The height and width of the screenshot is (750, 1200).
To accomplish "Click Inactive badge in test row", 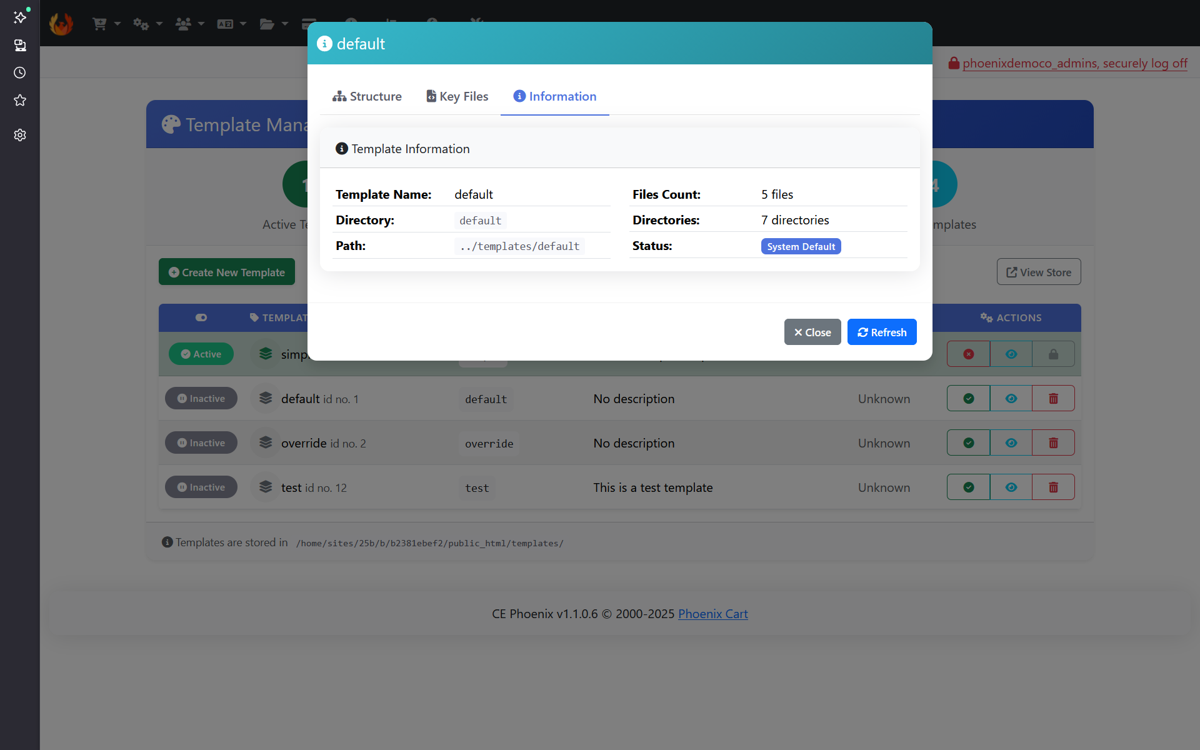I will pos(201,487).
